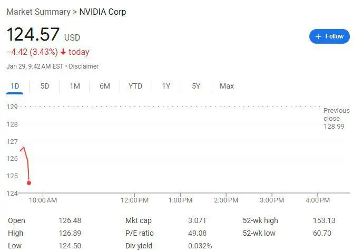Screen dimensions: 362x251
Task: Open the Disclaimer link
Action: (x=84, y=66)
